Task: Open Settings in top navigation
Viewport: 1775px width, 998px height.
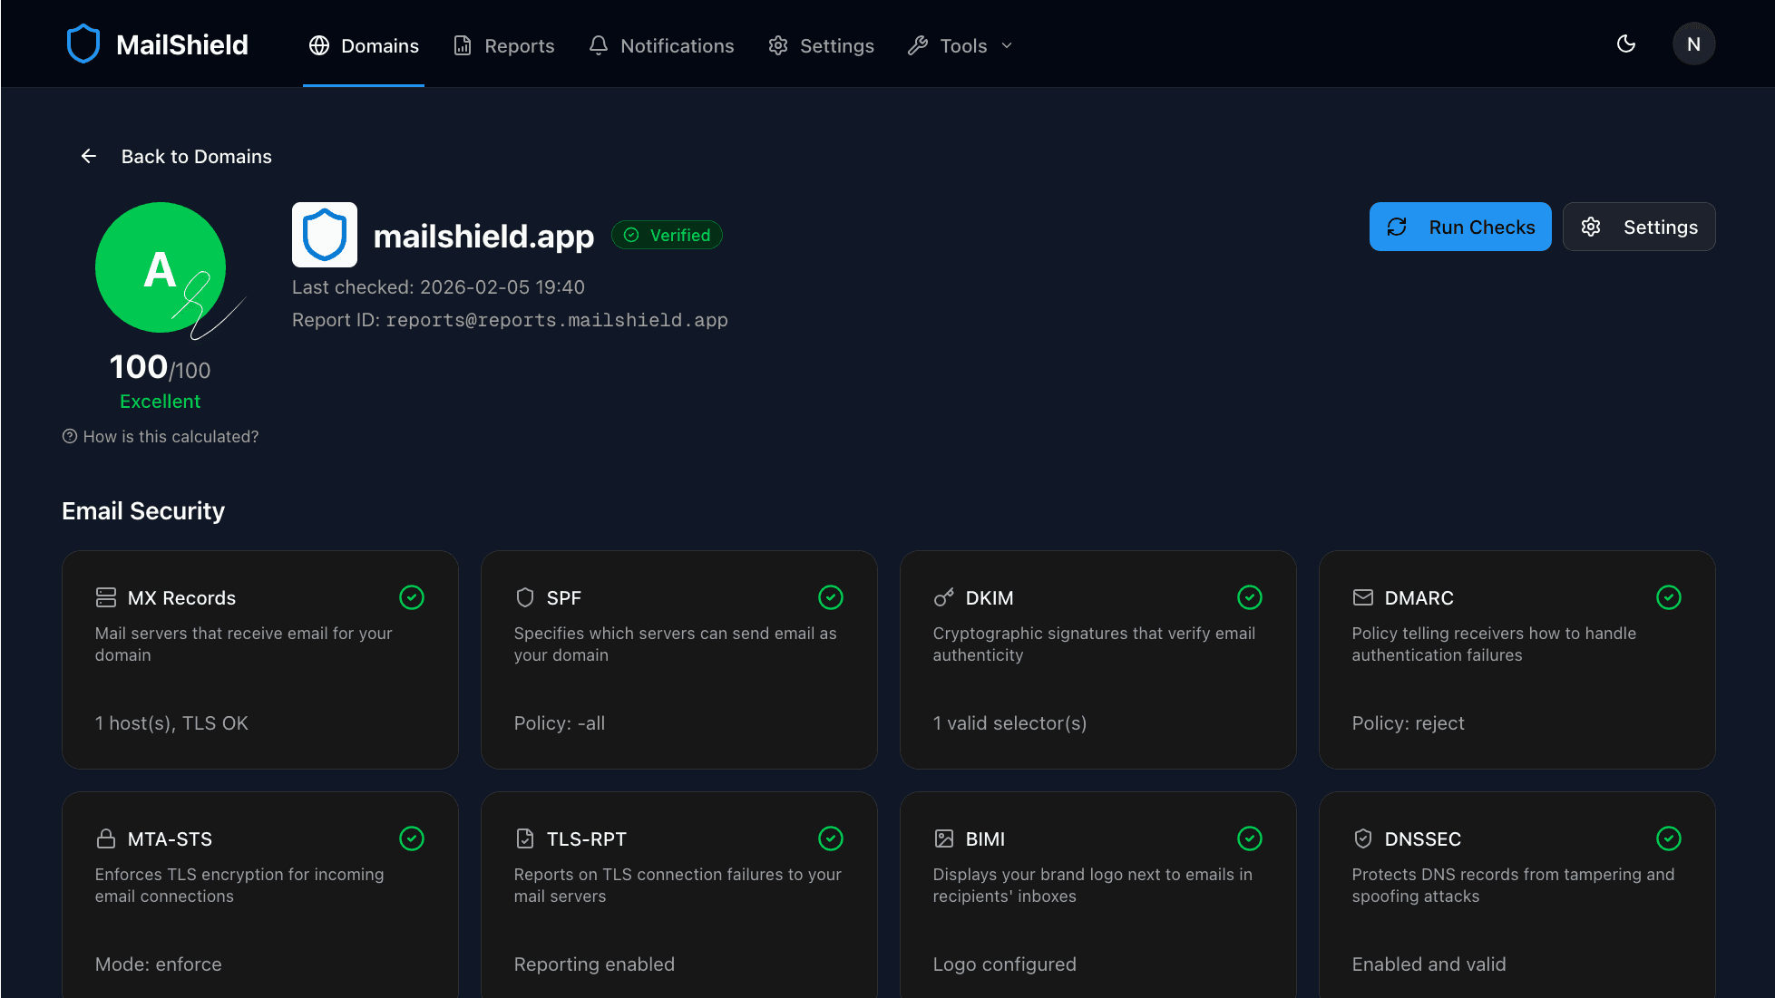Action: tap(821, 45)
